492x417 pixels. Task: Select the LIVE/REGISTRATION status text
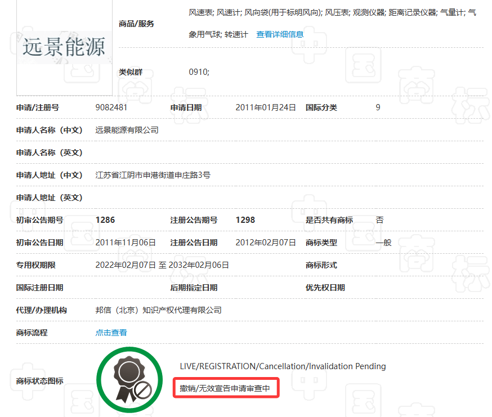tap(283, 366)
